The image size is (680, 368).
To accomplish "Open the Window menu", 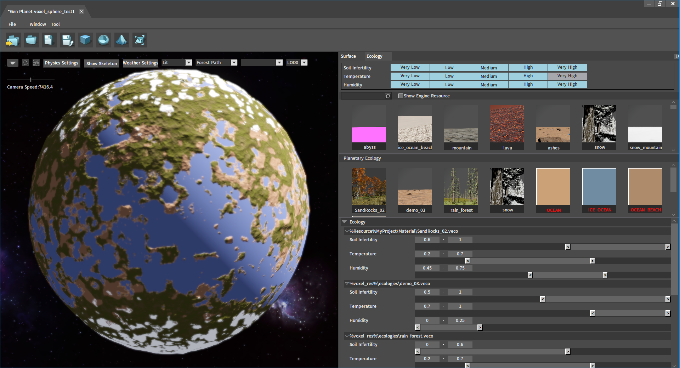I will pos(38,24).
